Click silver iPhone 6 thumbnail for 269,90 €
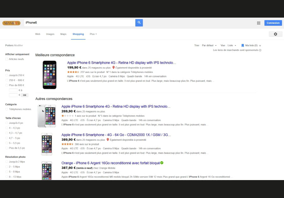Image resolution: width=284 pixels, height=198 pixels. 47,116
